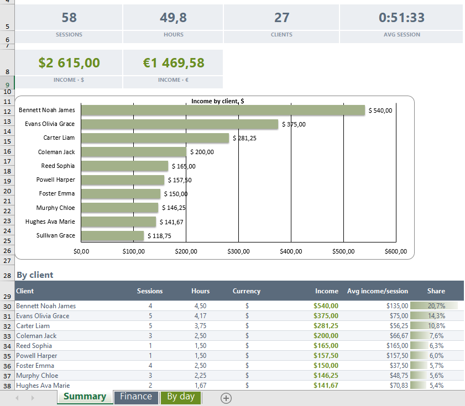Select the $135,00 avg income cell

point(398,306)
